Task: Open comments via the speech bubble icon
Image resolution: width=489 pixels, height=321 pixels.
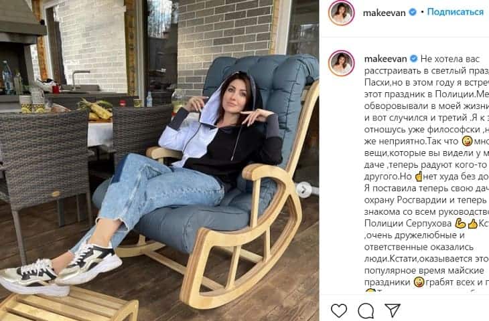Action: [366, 310]
